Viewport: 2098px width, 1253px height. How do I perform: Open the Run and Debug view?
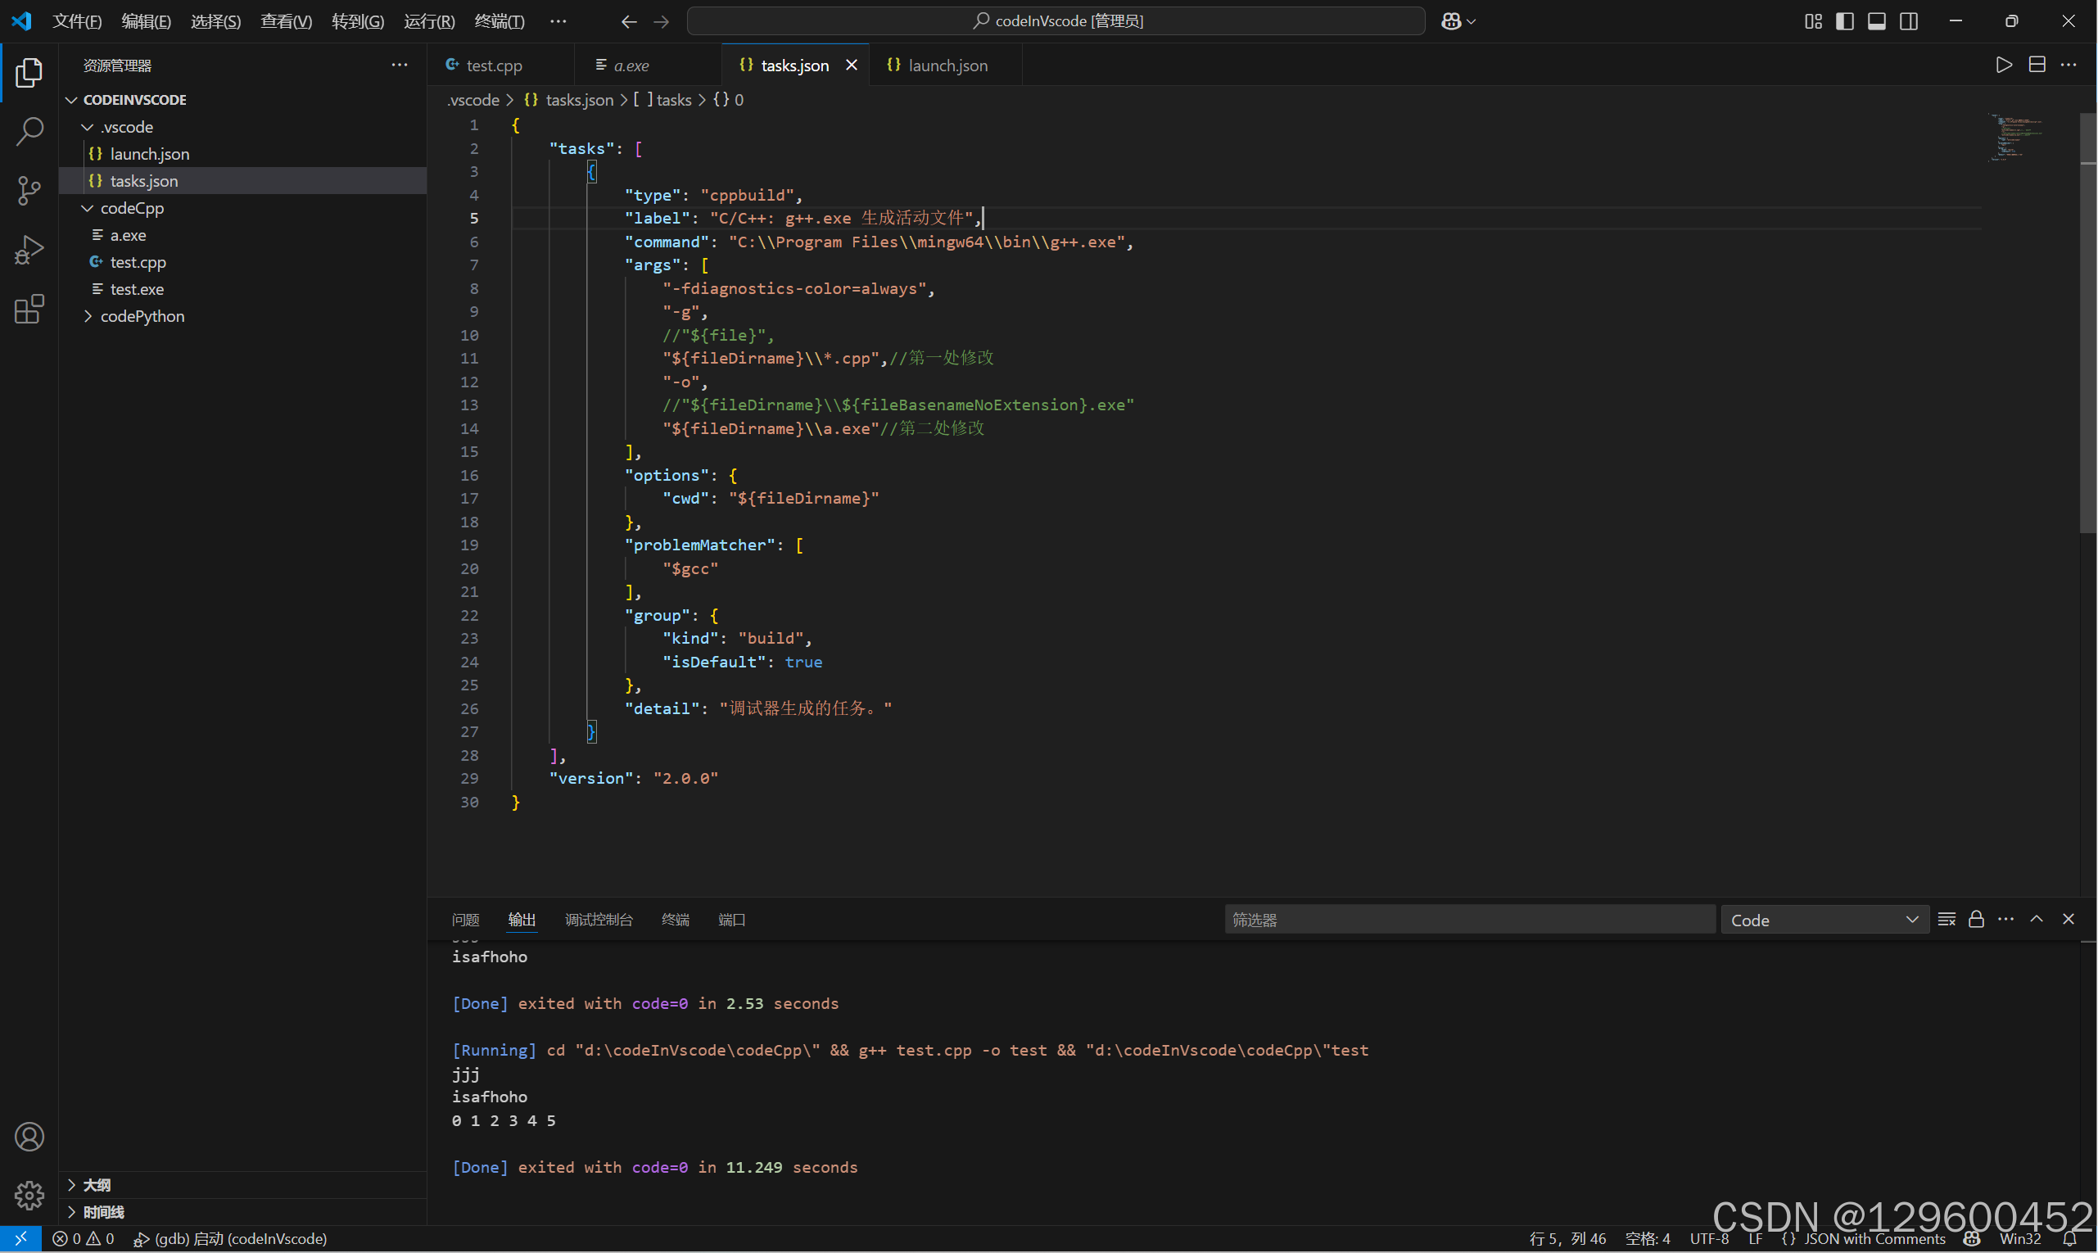pyautogui.click(x=29, y=250)
